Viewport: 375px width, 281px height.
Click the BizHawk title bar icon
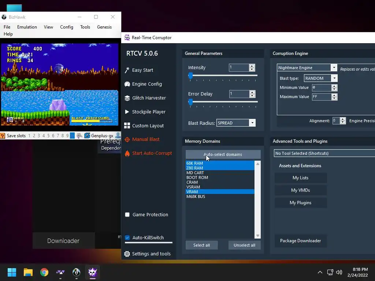[x=4, y=17]
